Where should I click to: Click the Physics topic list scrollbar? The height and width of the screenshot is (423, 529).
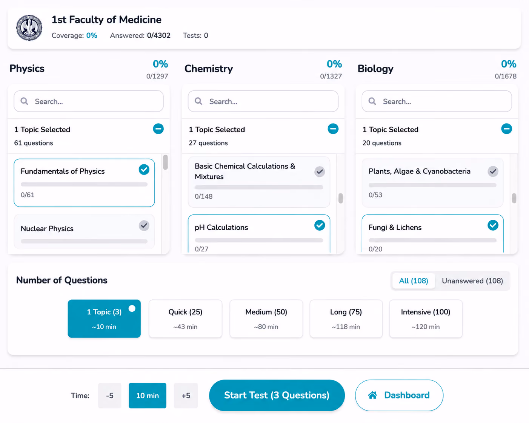pyautogui.click(x=165, y=162)
